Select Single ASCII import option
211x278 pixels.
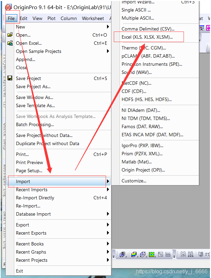click(136, 10)
